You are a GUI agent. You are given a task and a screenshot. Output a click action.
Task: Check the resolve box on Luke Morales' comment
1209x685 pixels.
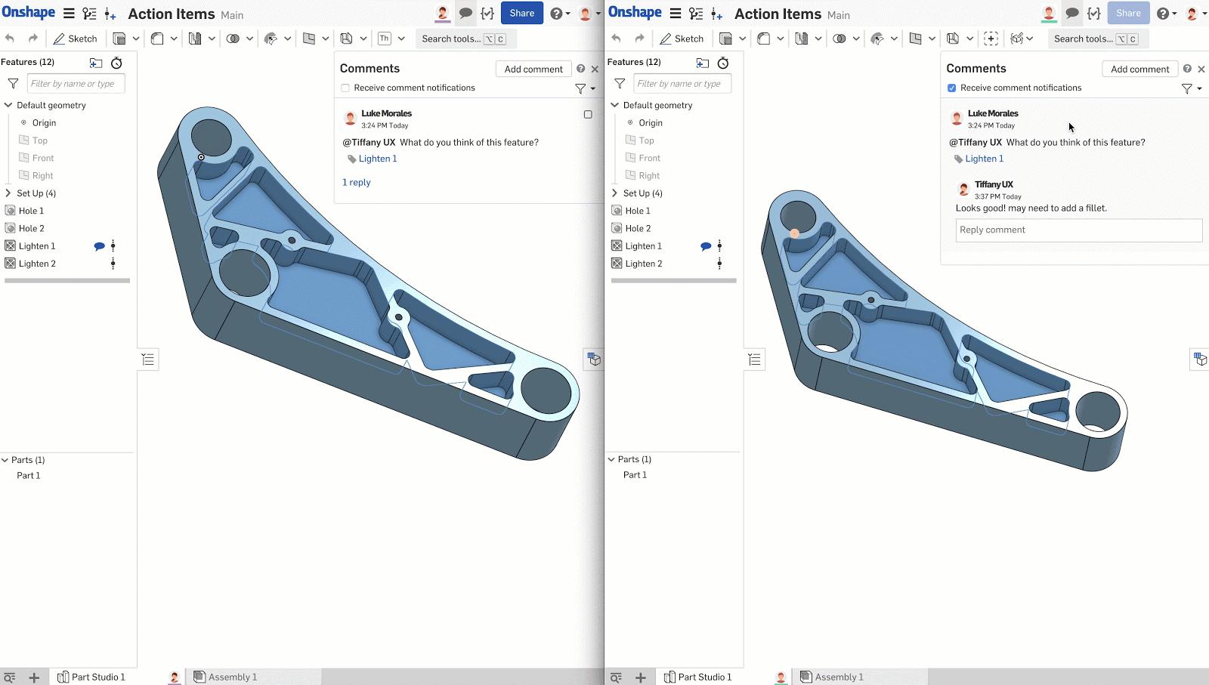(588, 115)
